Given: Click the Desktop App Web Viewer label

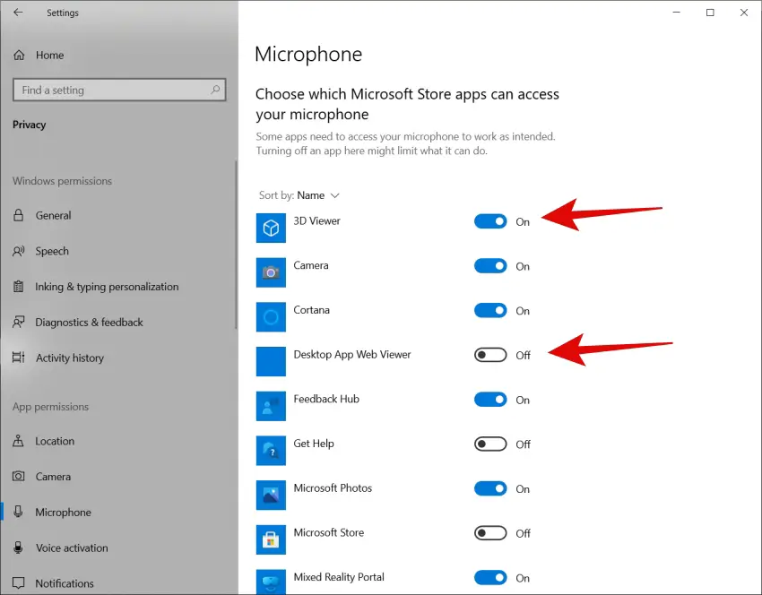Looking at the screenshot, I should (x=352, y=354).
